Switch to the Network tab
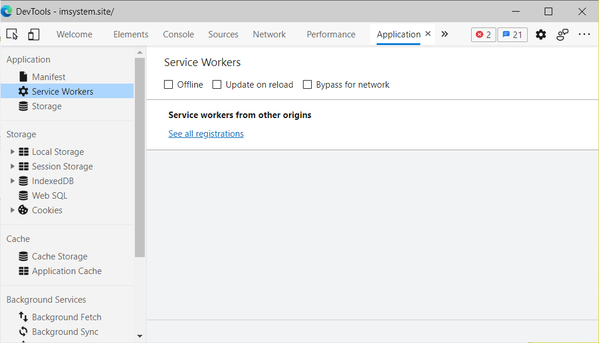The image size is (599, 343). 269,34
